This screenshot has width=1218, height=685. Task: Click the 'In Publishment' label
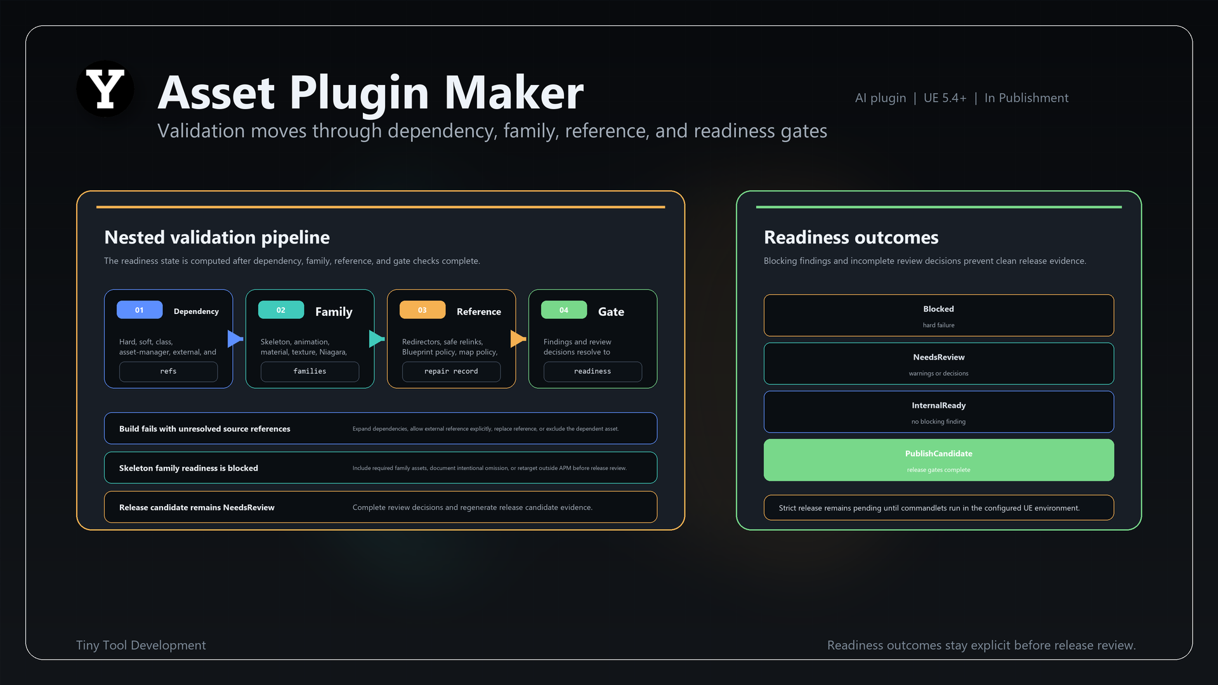[x=1026, y=98]
